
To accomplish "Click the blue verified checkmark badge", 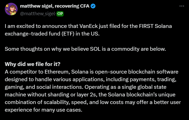I will click(x=93, y=6).
